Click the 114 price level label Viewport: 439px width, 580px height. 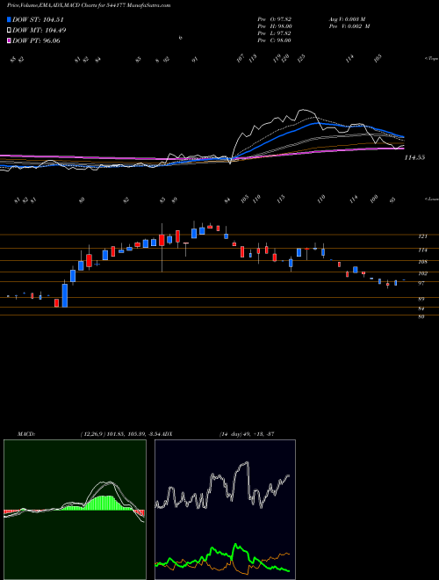422,250
